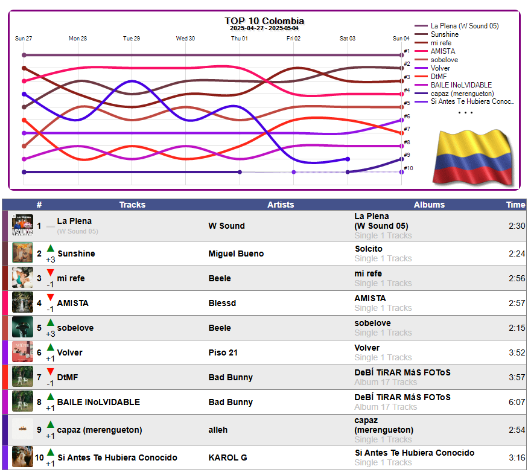Click time 2:30 for La Plena
The height and width of the screenshot is (475, 531).
(x=517, y=226)
